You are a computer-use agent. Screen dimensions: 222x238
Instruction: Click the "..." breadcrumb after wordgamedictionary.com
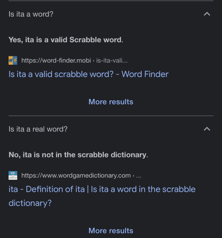tap(139, 175)
